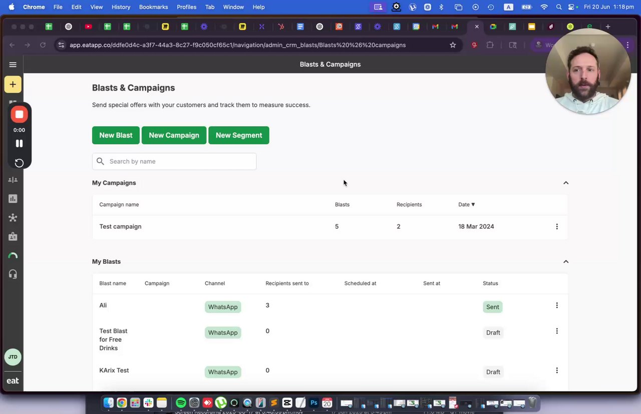Open options menu for Test campaign
641x414 pixels.
click(x=557, y=226)
